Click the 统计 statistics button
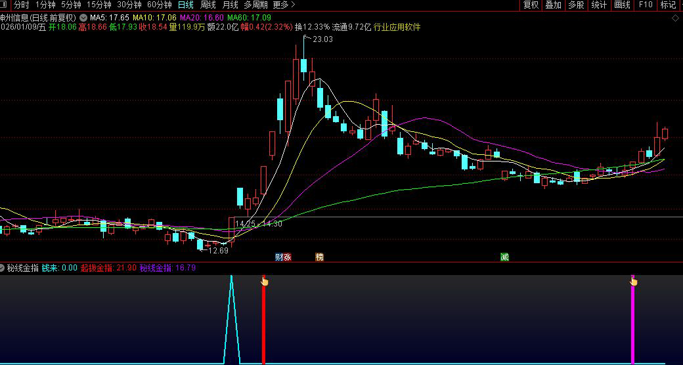Viewport: 683px width, 365px height. [x=599, y=5]
